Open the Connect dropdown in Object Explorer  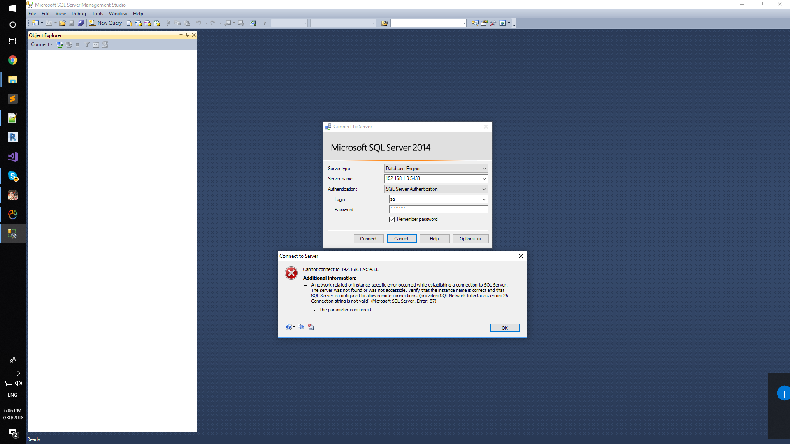pyautogui.click(x=42, y=44)
